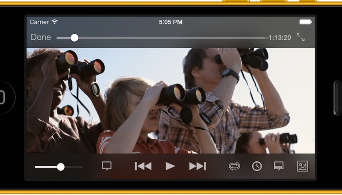Viewport: 342px width, 195px height.
Task: Click the playback position knob
Action: coord(74,38)
